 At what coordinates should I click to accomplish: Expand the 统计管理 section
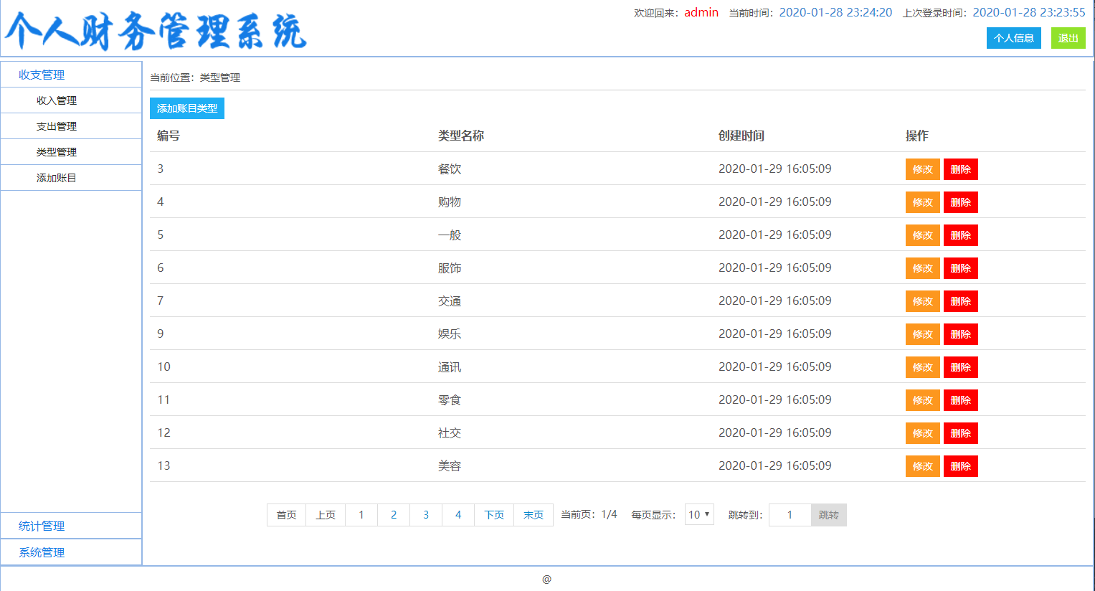(x=41, y=525)
